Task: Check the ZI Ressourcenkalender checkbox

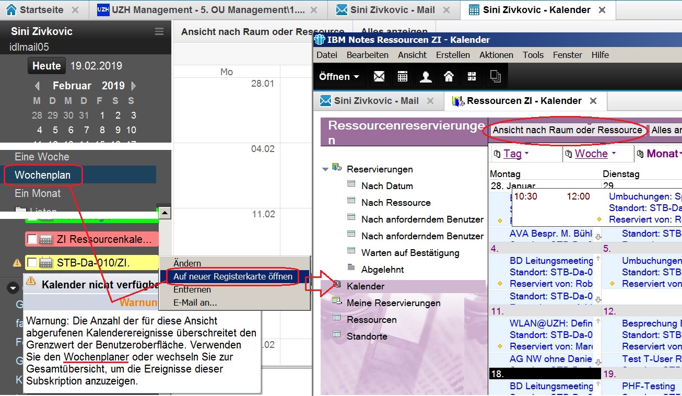Action: 32,239
